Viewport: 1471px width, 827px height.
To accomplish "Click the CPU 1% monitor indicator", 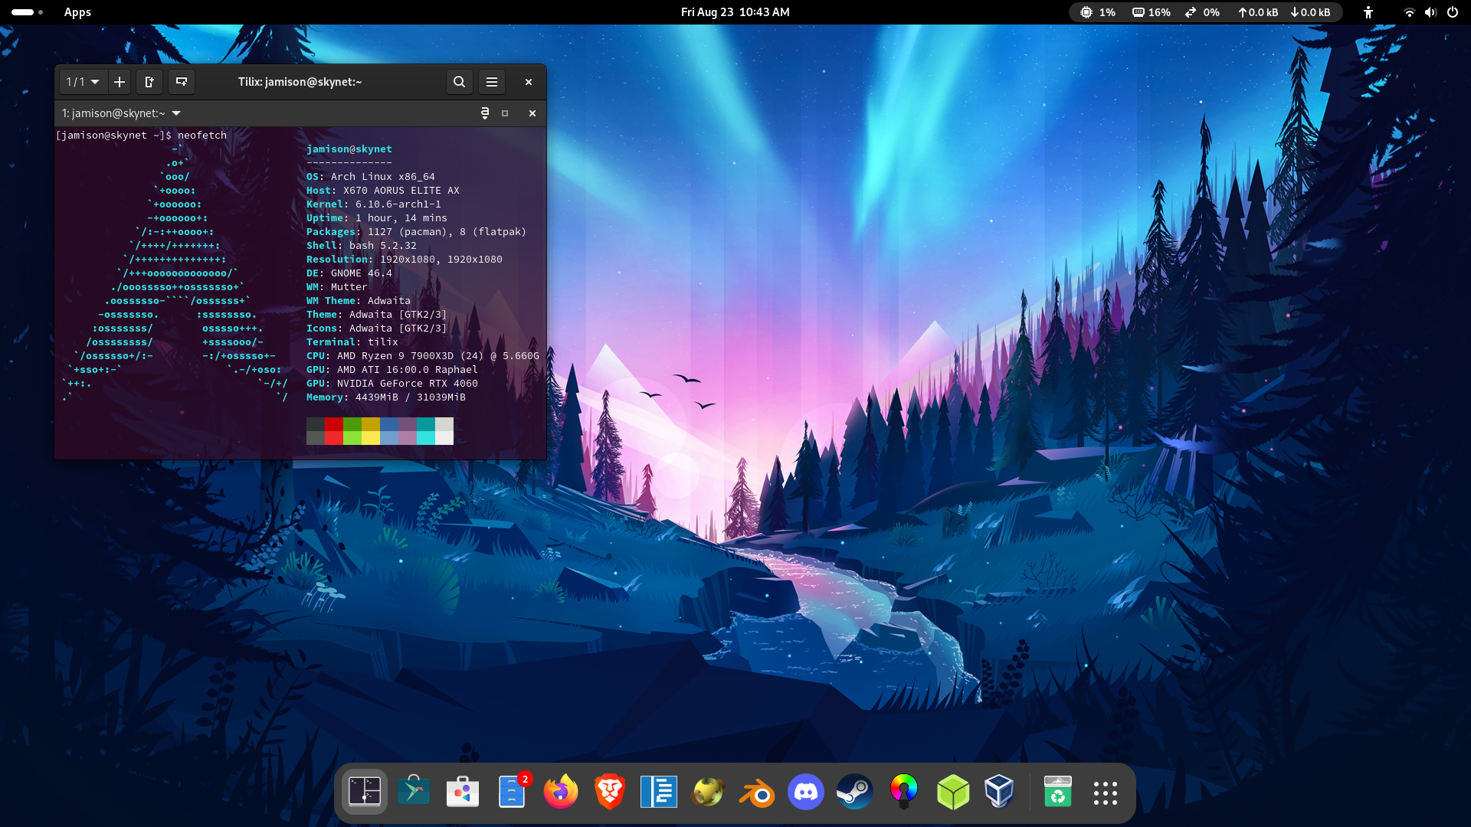I will pyautogui.click(x=1098, y=12).
